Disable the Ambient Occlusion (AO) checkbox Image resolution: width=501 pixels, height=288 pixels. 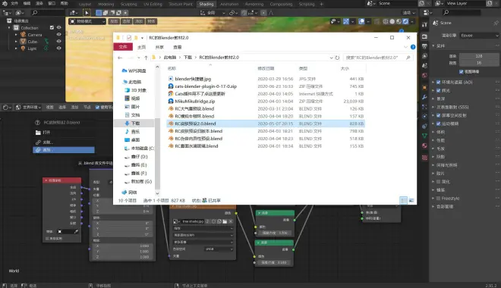click(x=439, y=83)
